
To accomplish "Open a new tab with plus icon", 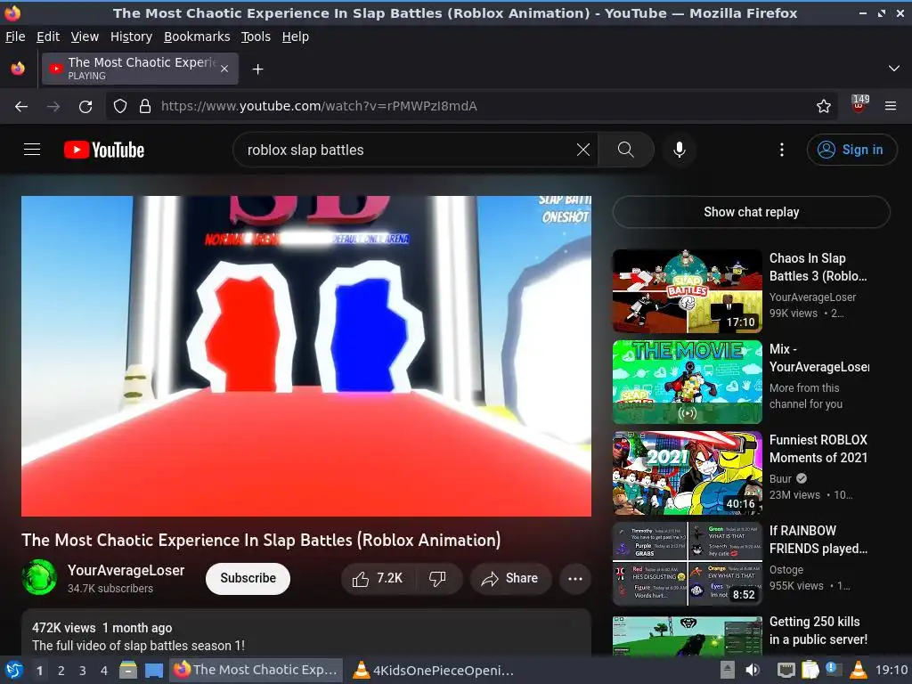I will [257, 69].
